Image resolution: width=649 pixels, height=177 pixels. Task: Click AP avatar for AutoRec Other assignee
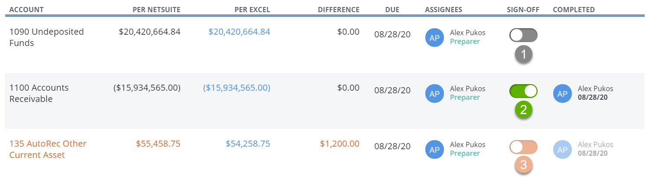point(434,149)
